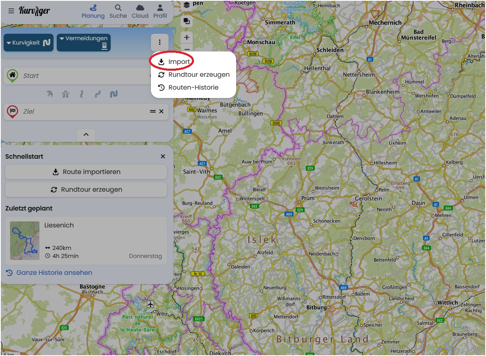Screen dimensions: 486x356
Task: Collapse the waypoint panel with chevron up
Action: tap(86, 135)
